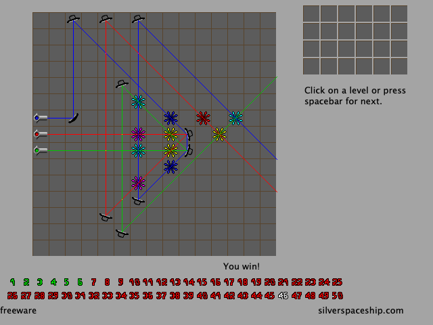Click the magenta flower on the red horizontal beam
This screenshot has height=325, width=433.
pyautogui.click(x=138, y=134)
